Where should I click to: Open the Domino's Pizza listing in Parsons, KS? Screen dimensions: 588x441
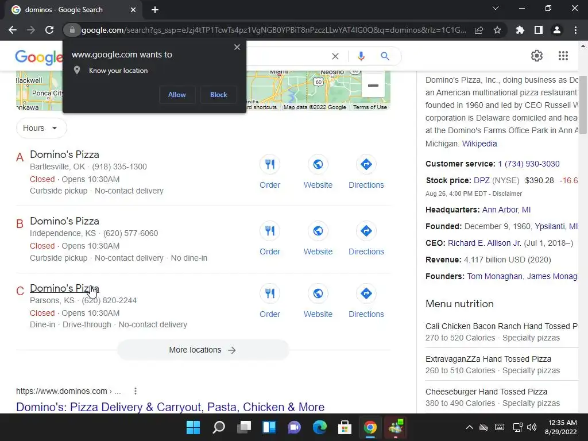tap(64, 288)
